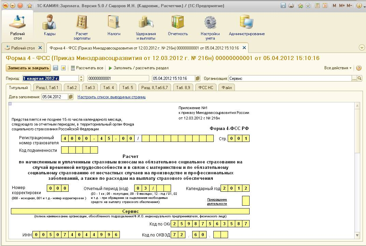The height and width of the screenshot is (246, 366).
Task: Click the Записать и закрыть button
Action: [x=28, y=68]
